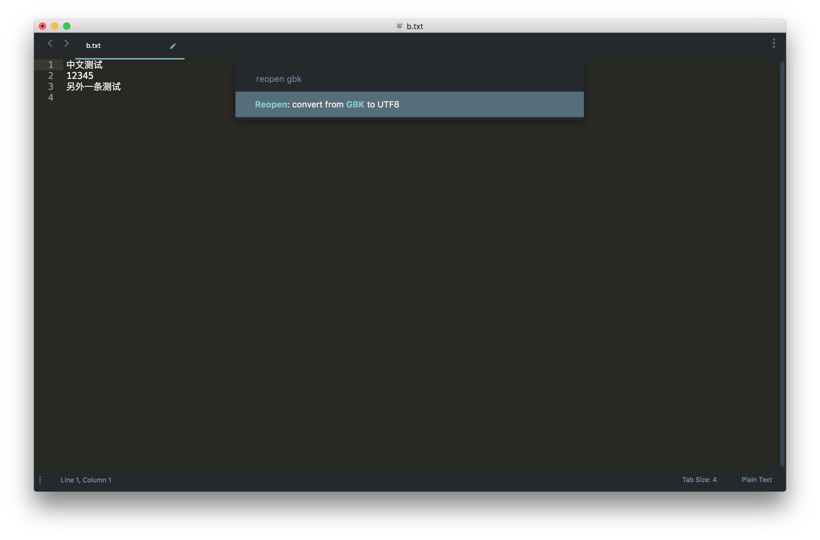This screenshot has height=540, width=820.
Task: Click line number 2 in the gutter
Action: click(x=51, y=76)
